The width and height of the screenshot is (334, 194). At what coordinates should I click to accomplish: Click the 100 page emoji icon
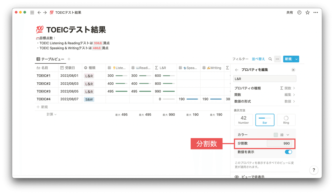(x=40, y=30)
